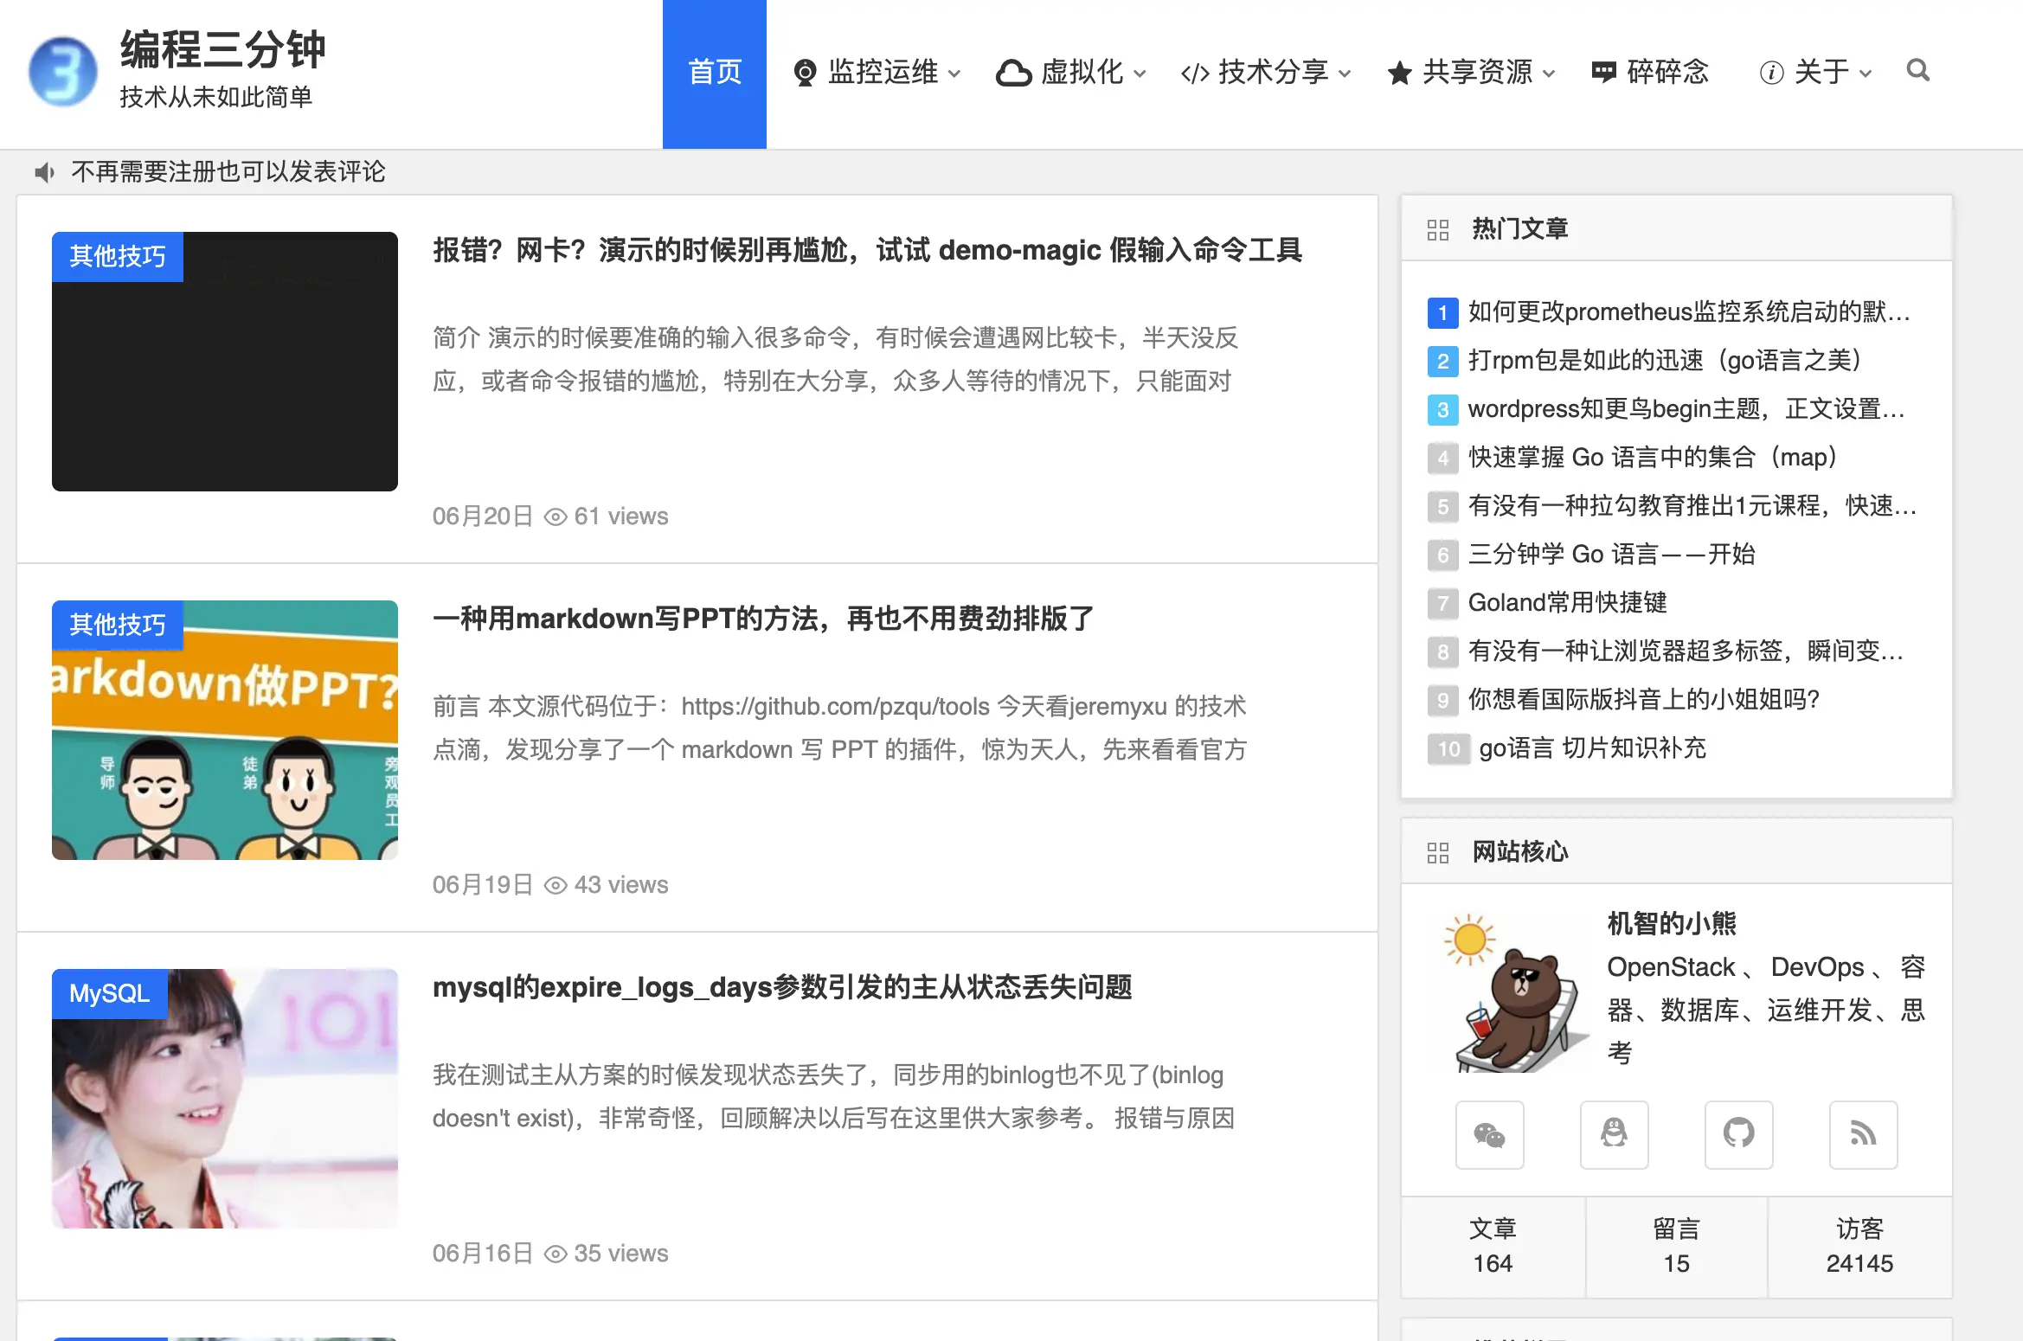The image size is (2023, 1341).
Task: Click the MySQL category tag
Action: pos(110,993)
